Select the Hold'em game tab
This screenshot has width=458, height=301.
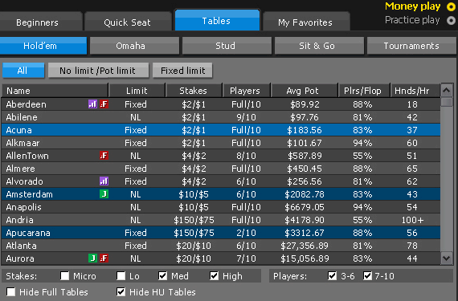[x=43, y=46]
